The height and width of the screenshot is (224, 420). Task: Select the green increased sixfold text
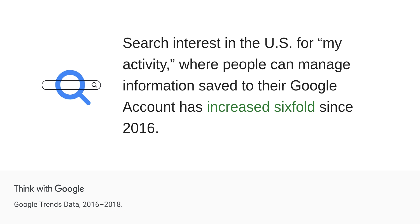pos(261,107)
